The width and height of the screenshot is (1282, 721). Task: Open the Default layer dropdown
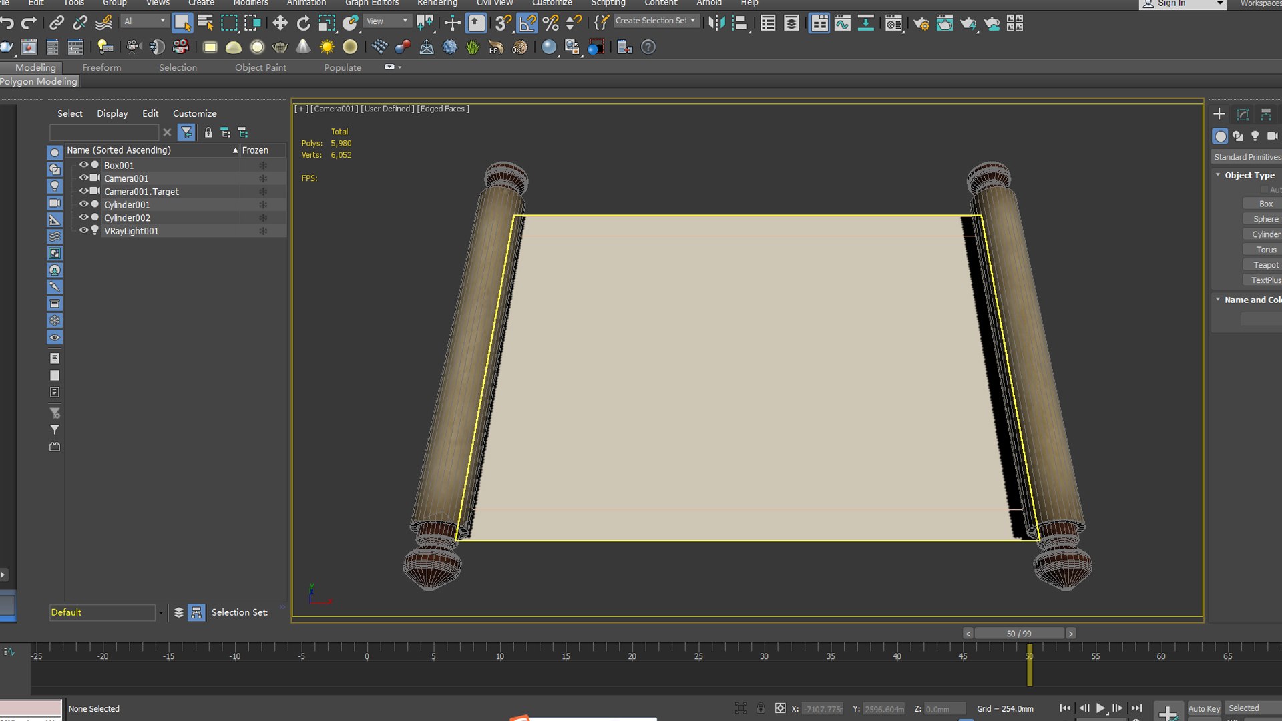point(160,612)
